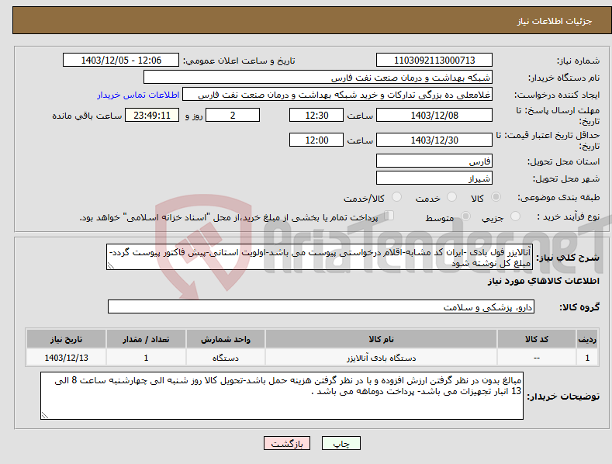Click the جزئیات اطلاعات نیاز page title
Viewport: 612px width, 464px height.
pos(555,21)
